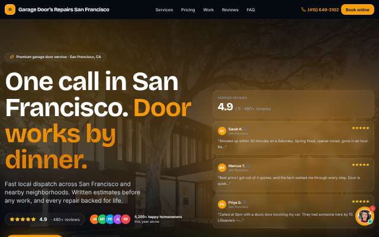Open Marcus T.'s review card text
This screenshot has height=237, width=379.
289,181
